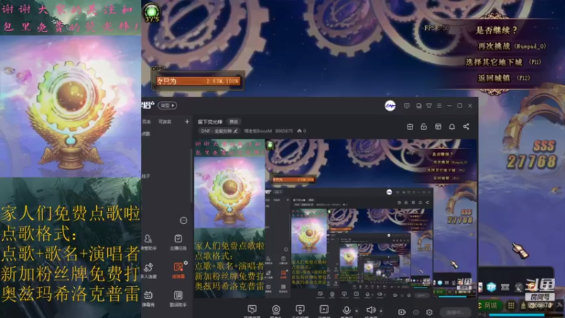Click the 类型 pill button in title bar
This screenshot has width=565, height=318.
pos(167,105)
